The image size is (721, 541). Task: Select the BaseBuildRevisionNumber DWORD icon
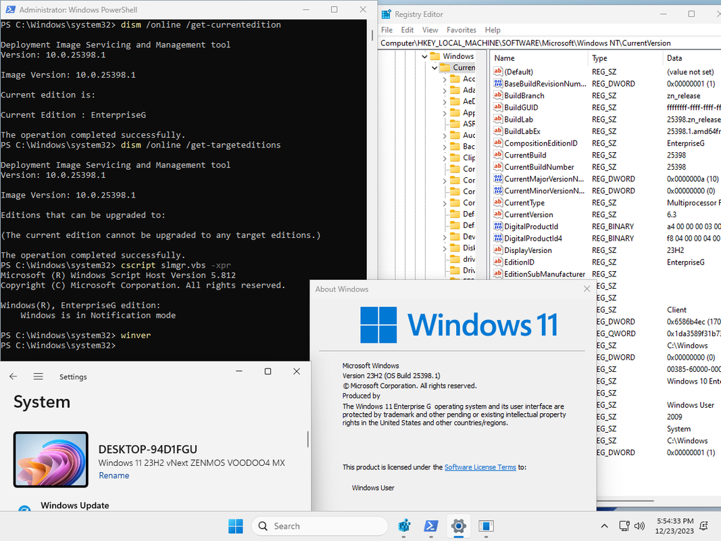[498, 83]
